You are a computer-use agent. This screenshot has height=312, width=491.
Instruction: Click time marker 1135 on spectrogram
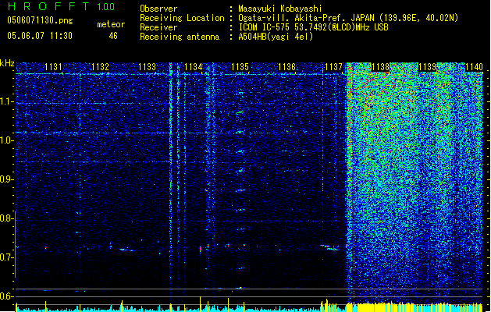tap(240, 66)
